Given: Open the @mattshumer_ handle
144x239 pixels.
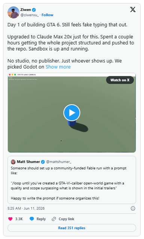Looking at the screenshot, I should click(x=58, y=162).
